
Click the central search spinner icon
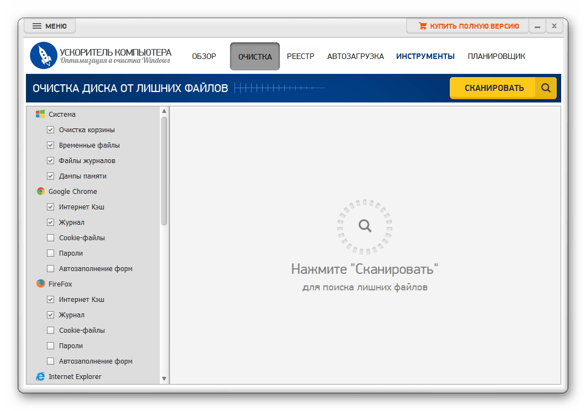tap(365, 226)
